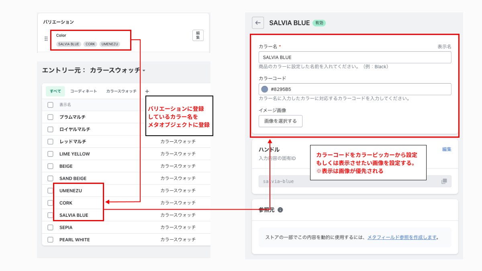This screenshot has height=271, width=482.
Task: Check the レッドマルチ row checkbox
Action: 50,142
